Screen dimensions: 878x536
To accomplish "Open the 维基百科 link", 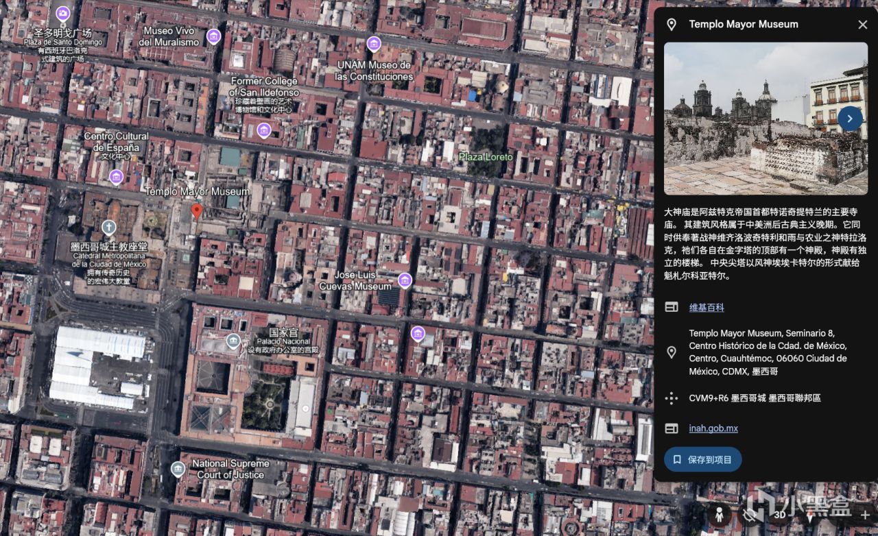I will coord(707,307).
